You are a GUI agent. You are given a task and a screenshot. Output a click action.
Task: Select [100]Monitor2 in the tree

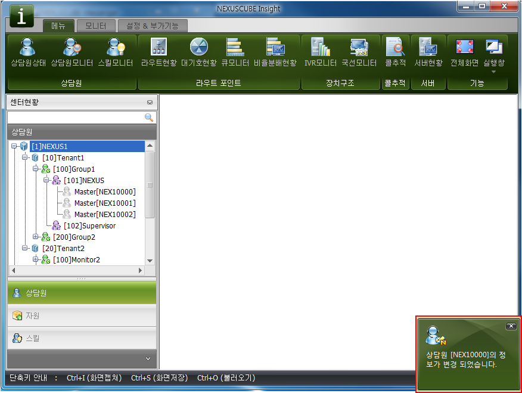[x=76, y=259]
